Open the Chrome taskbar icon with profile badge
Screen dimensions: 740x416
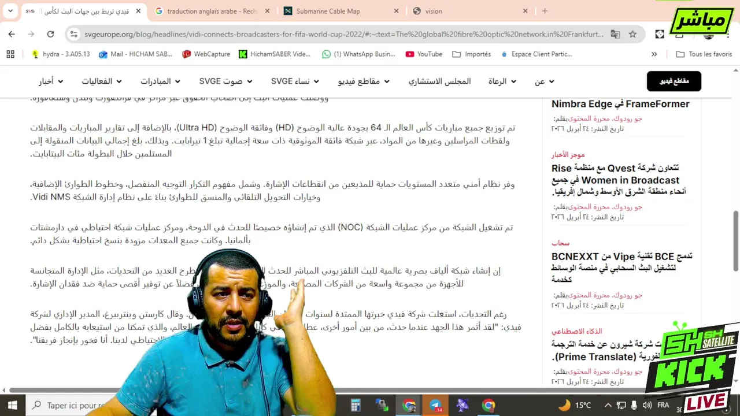click(409, 405)
